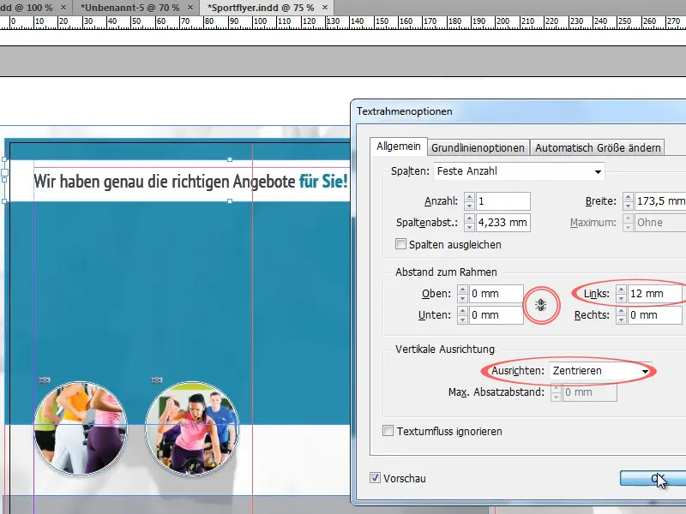
Task: Click the chain link icon for equal insets
Action: click(540, 305)
